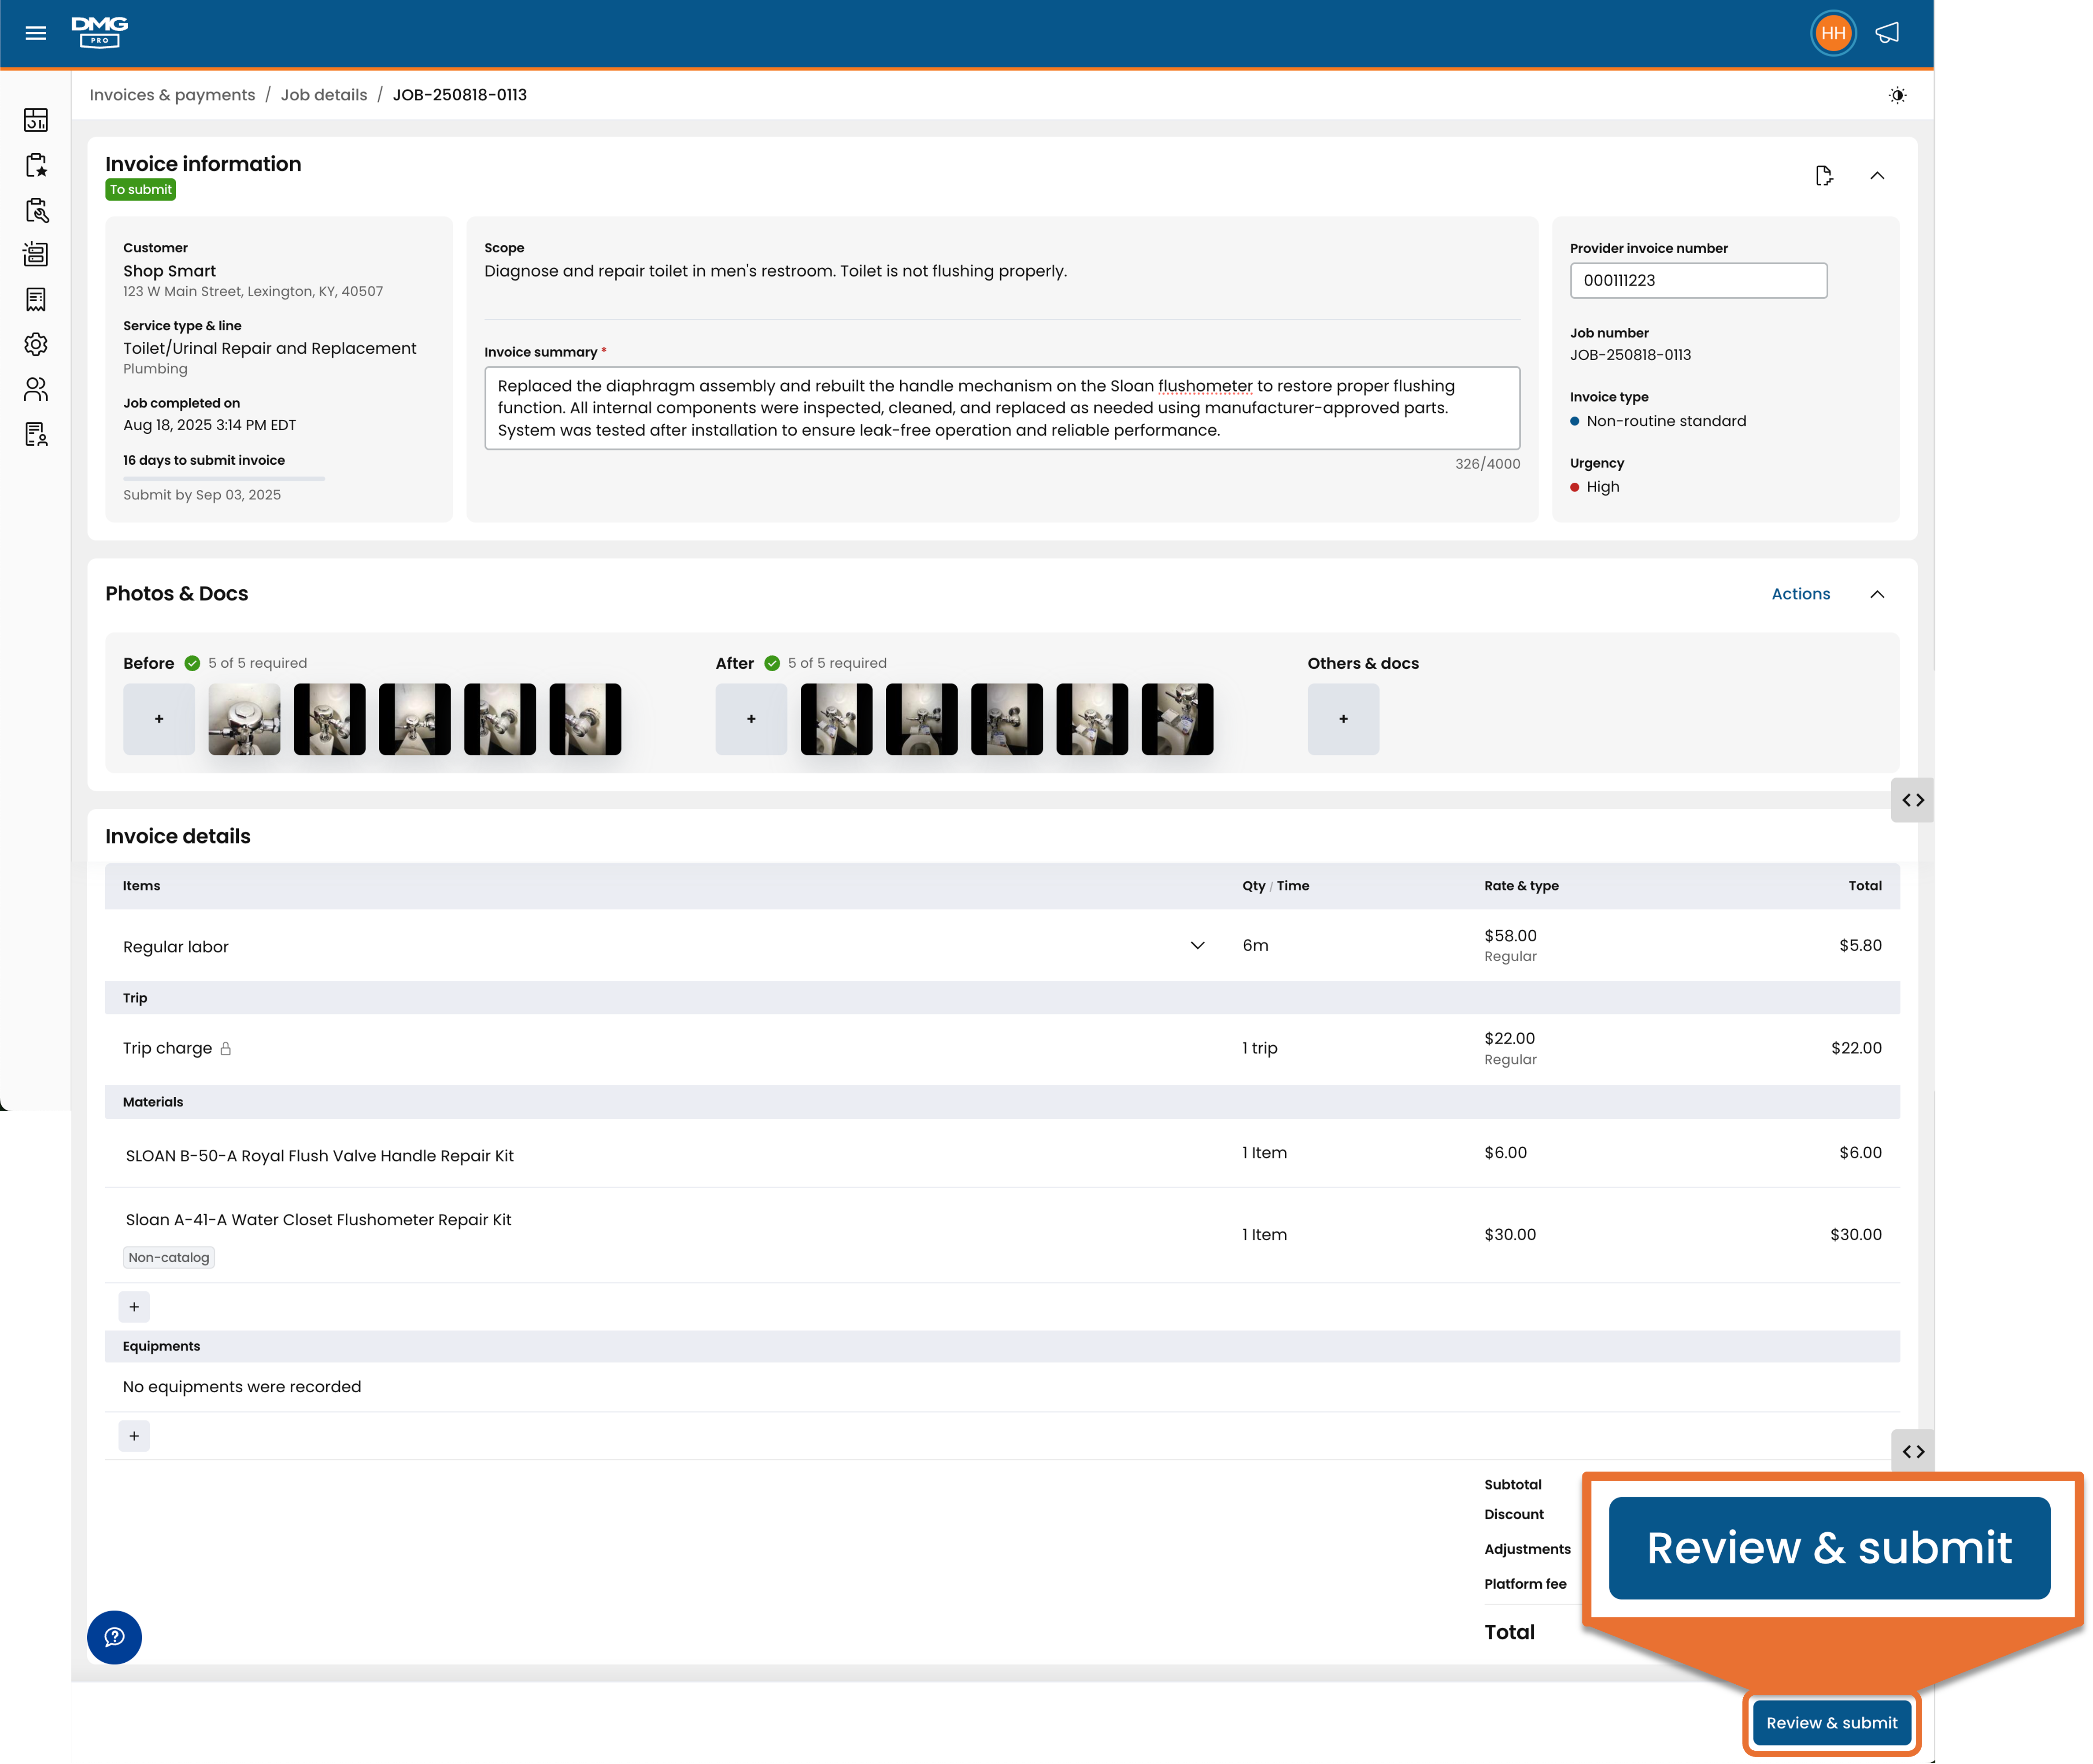Image resolution: width=2093 pixels, height=1764 pixels.
Task: Add a photo to the Before section
Action: point(159,719)
